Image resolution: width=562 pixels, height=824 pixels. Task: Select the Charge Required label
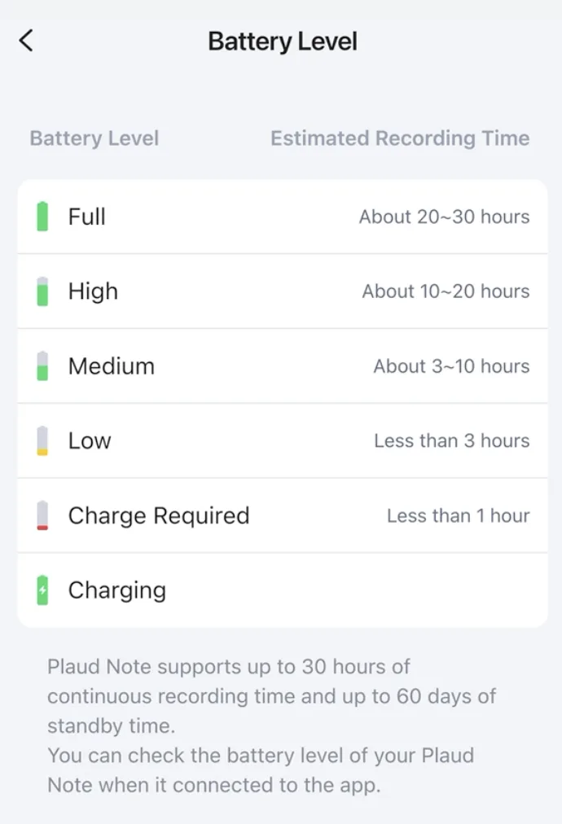coord(159,515)
